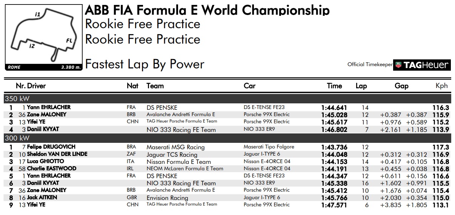
Task: Select Felipe DRUGOVICH driver name
Action: click(x=51, y=147)
